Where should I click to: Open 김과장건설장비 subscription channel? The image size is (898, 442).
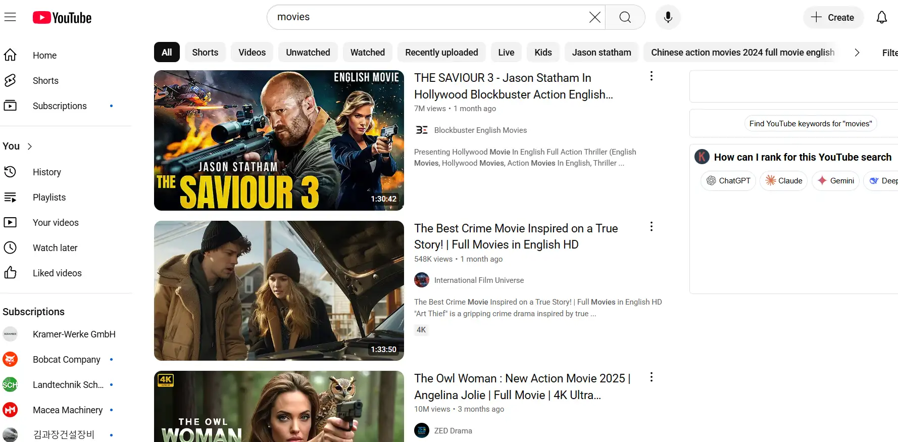click(x=63, y=434)
